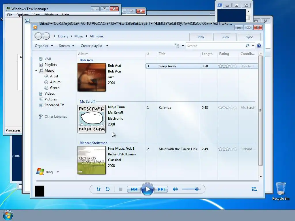The width and height of the screenshot is (295, 221).
Task: Click the Back navigation button
Action: [x=38, y=36]
